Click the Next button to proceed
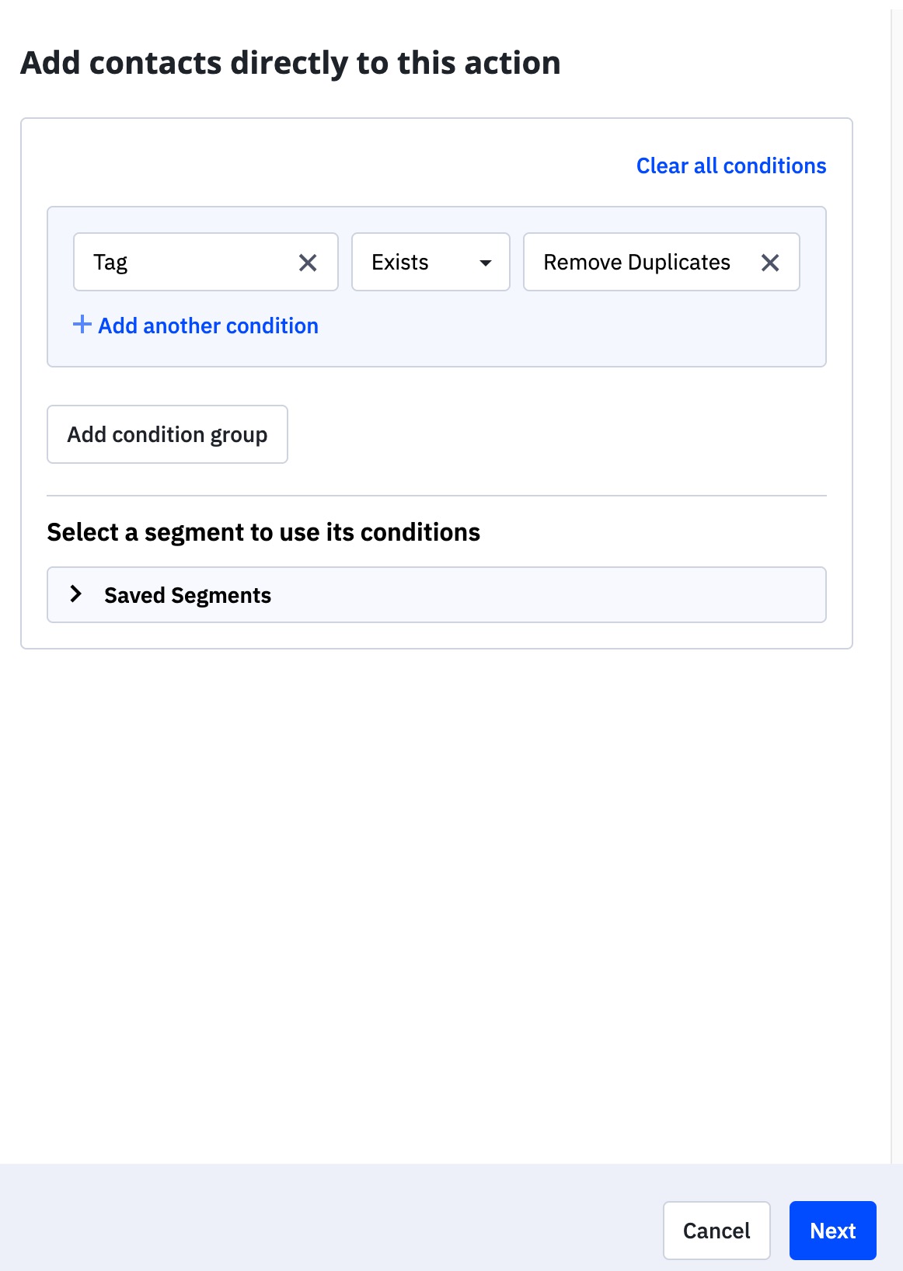Screen dimensions: 903x1271 pos(832,1231)
